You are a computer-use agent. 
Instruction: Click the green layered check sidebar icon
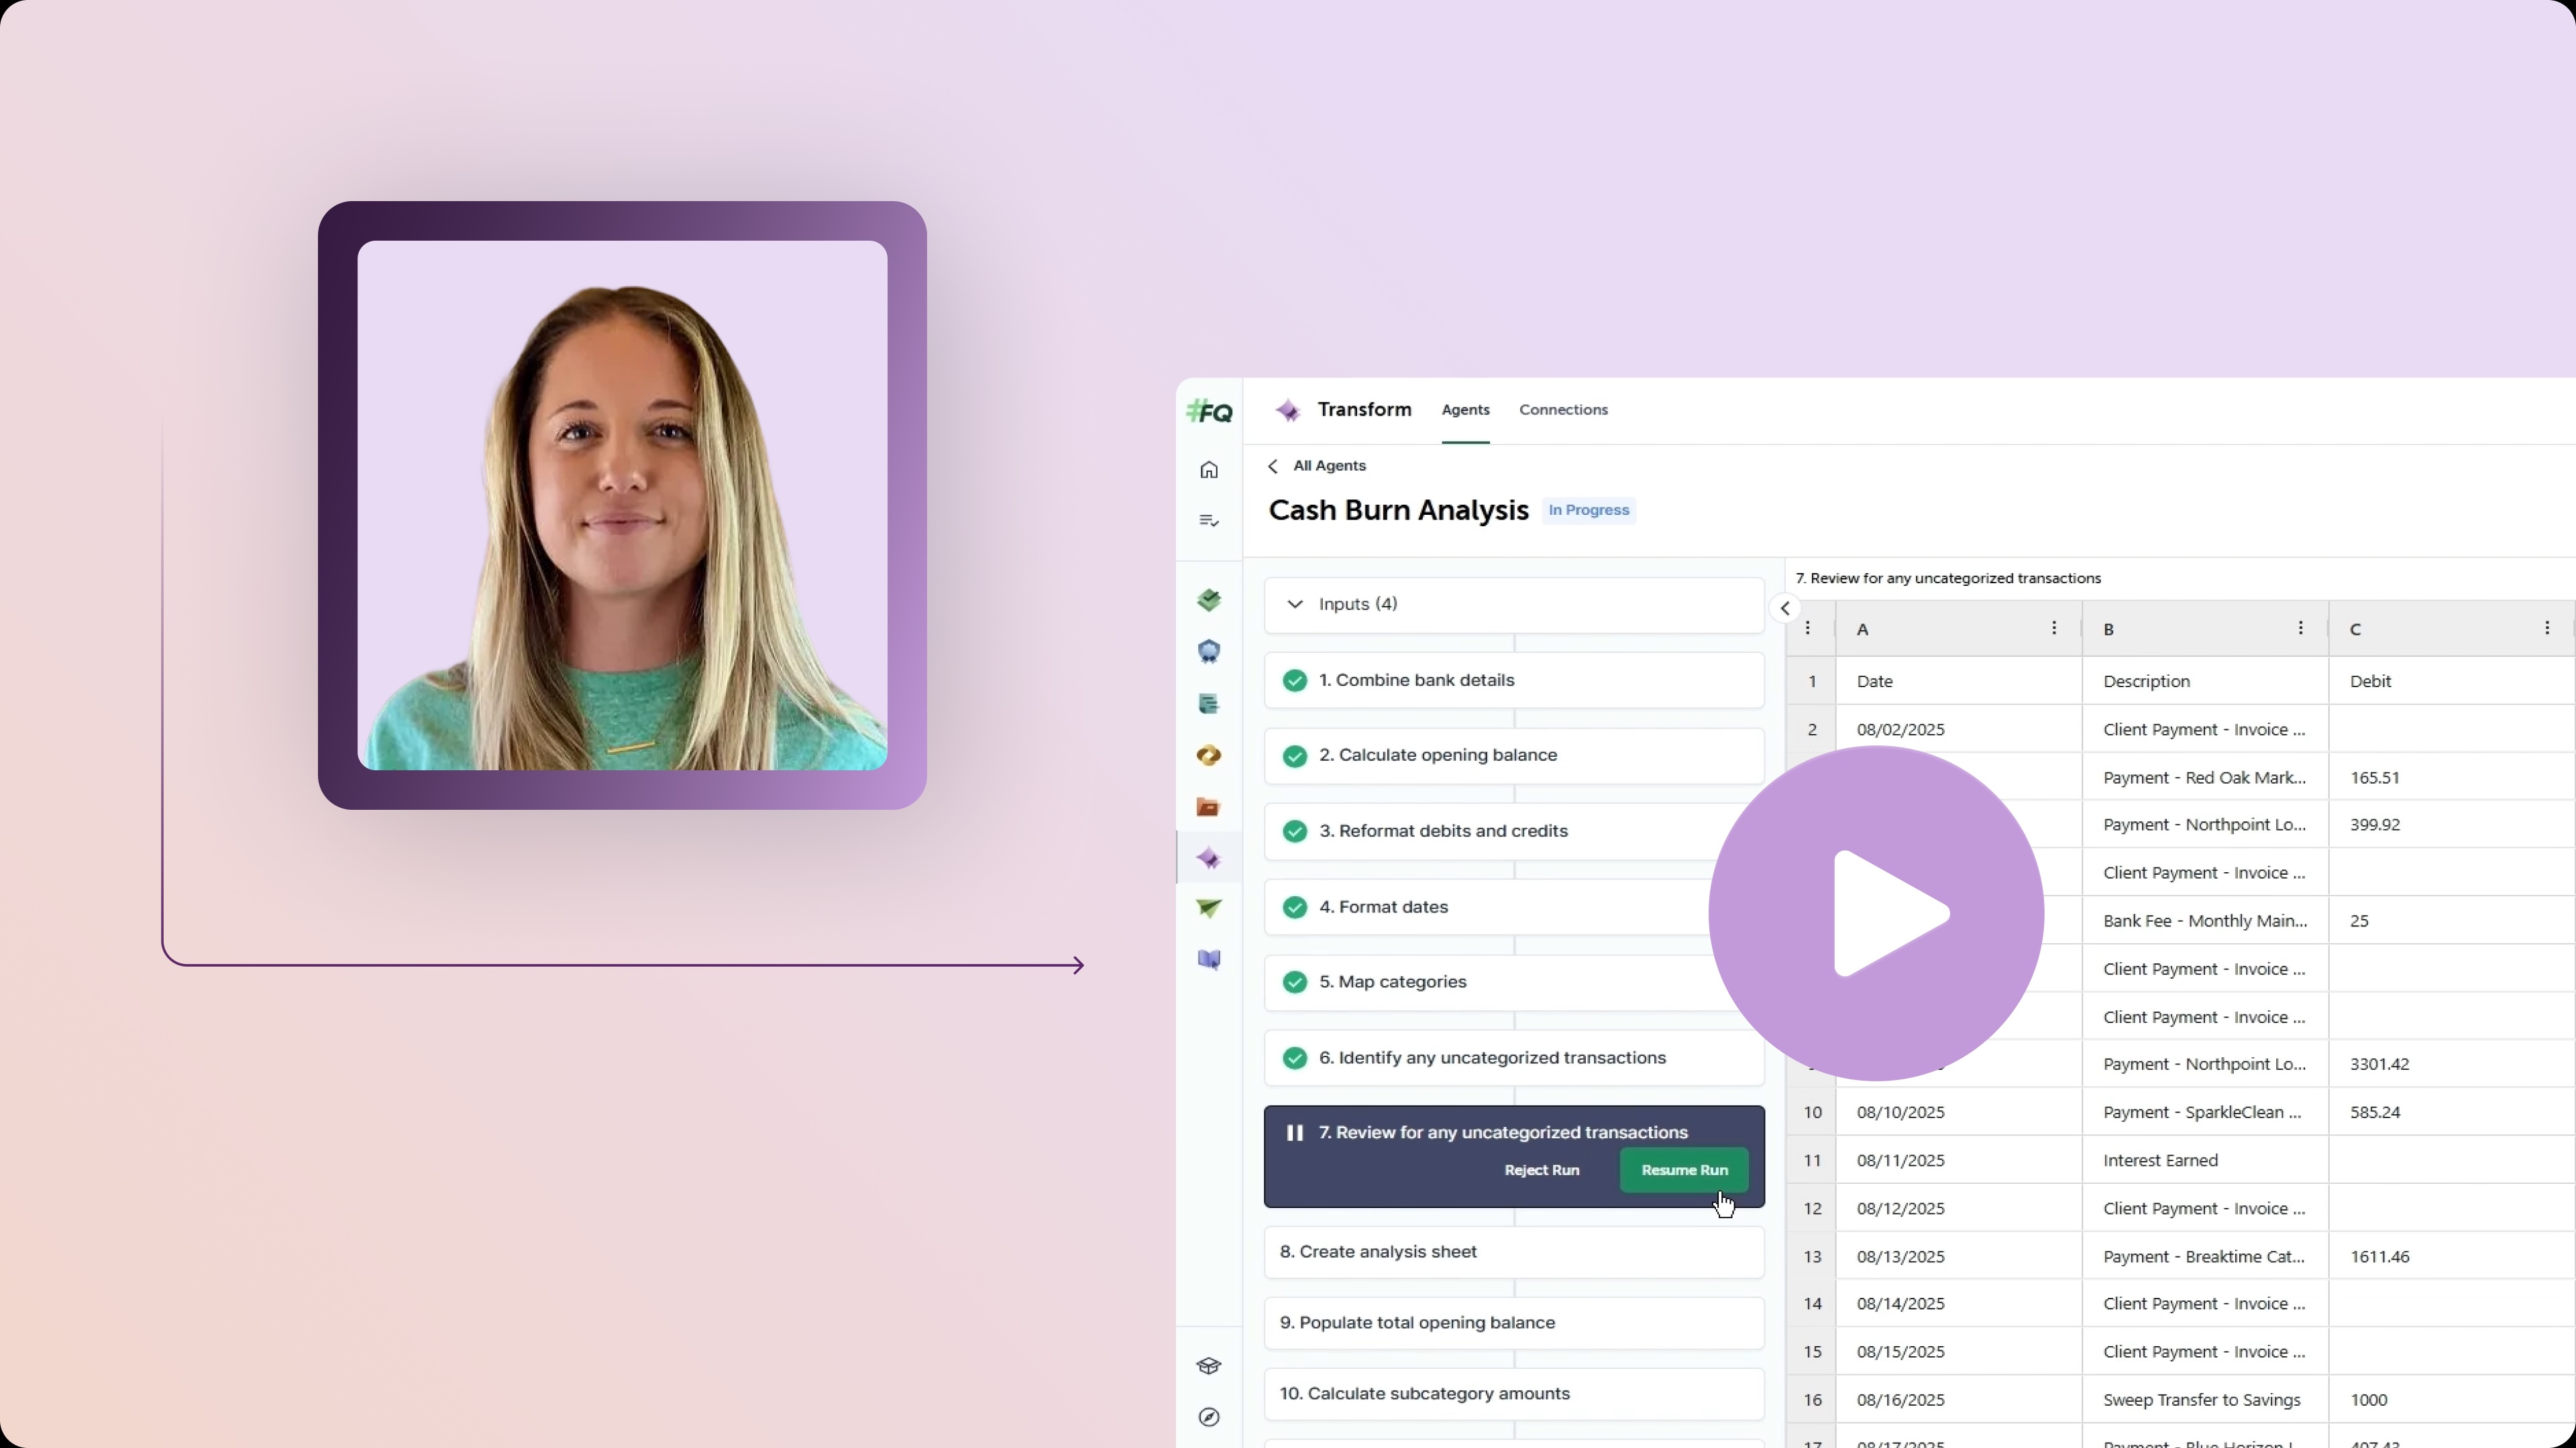1209,601
